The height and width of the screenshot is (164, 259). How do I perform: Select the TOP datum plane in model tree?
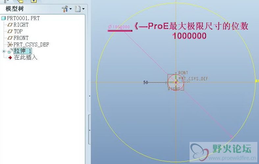click(15, 31)
